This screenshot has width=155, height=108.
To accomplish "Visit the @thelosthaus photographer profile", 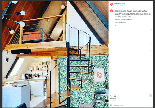I will pos(123,22).
